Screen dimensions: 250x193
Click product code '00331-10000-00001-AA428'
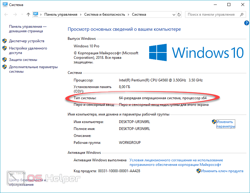tap(119, 171)
